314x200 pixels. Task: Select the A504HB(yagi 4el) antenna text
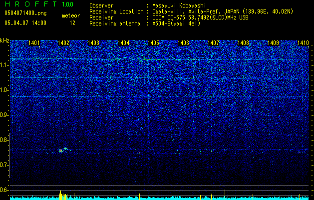tap(176, 23)
